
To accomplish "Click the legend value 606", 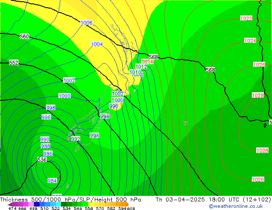I will coord(131,208).
